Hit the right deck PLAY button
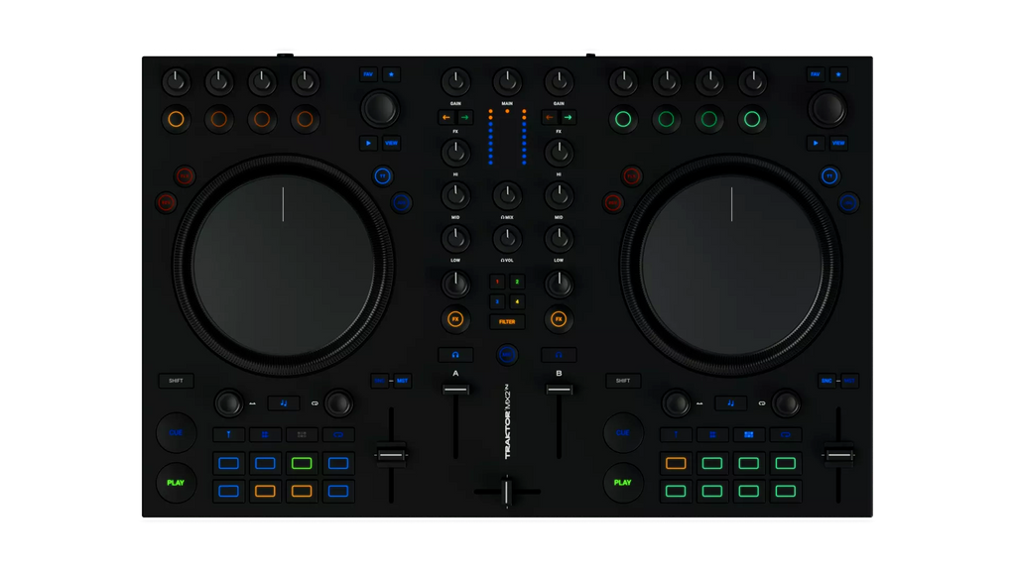Viewport: 1016px width, 571px height. click(x=623, y=483)
